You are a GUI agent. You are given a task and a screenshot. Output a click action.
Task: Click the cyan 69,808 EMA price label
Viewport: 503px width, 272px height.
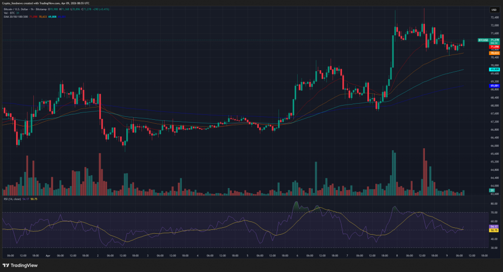click(495, 70)
